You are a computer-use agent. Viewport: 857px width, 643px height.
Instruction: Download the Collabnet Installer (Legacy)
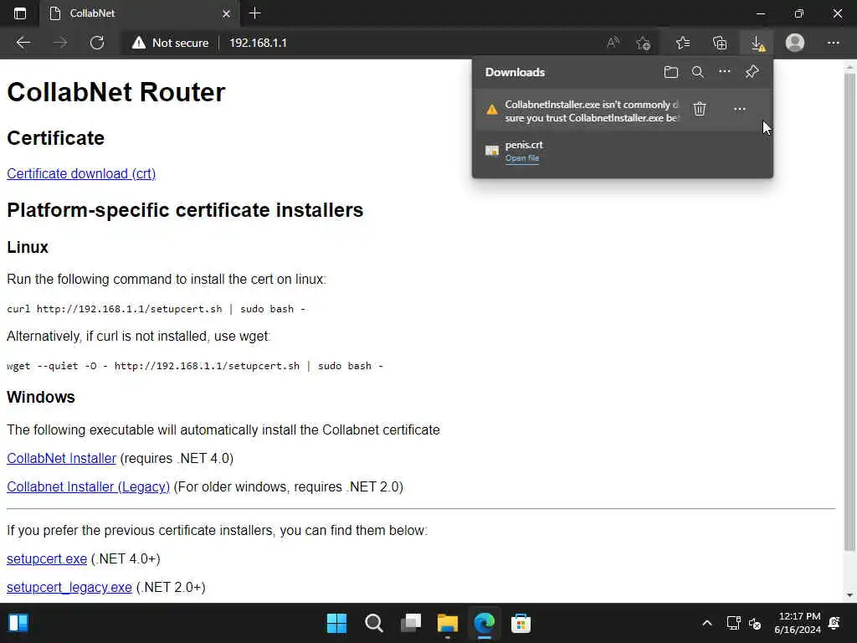pos(89,486)
